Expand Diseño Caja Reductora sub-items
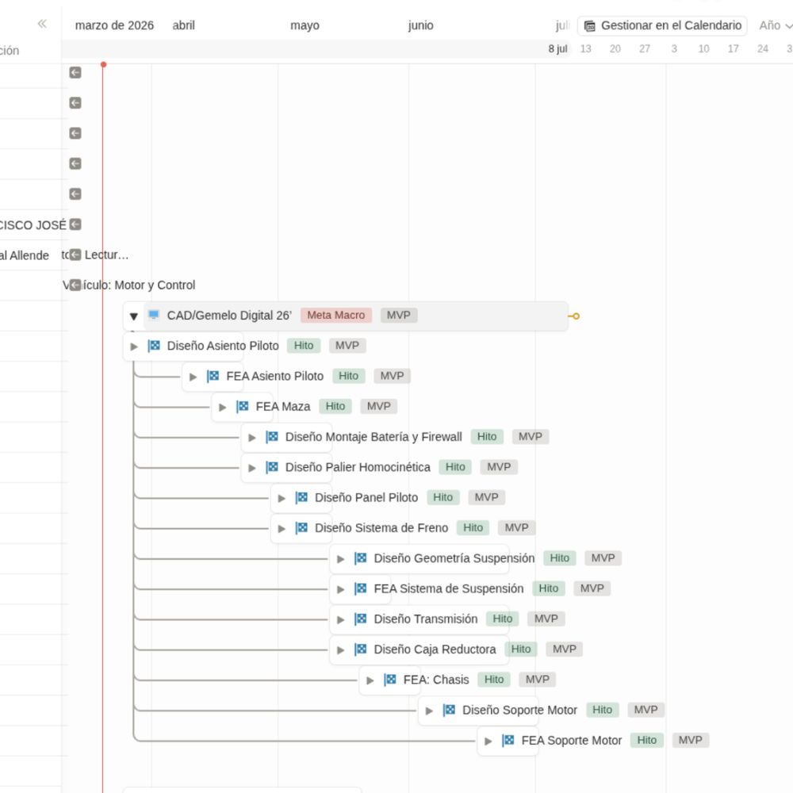Viewport: 793px width, 793px height. coord(341,650)
